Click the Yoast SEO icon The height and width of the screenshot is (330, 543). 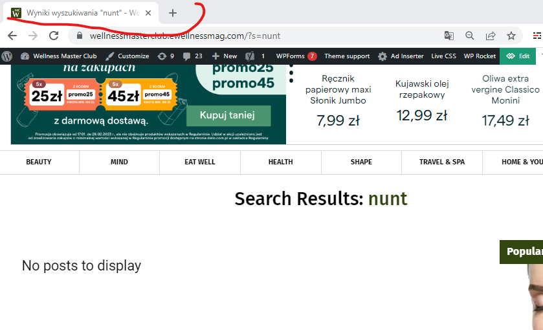coord(250,56)
